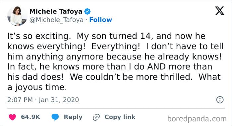
Task: Click the Jan 31, 2020 date
Action: tap(59, 100)
